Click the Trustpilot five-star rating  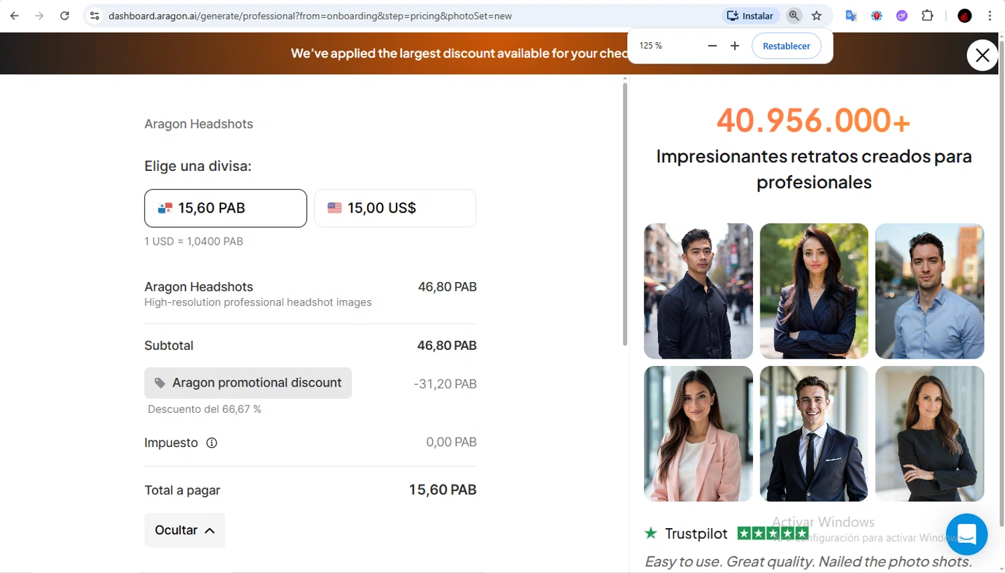773,533
